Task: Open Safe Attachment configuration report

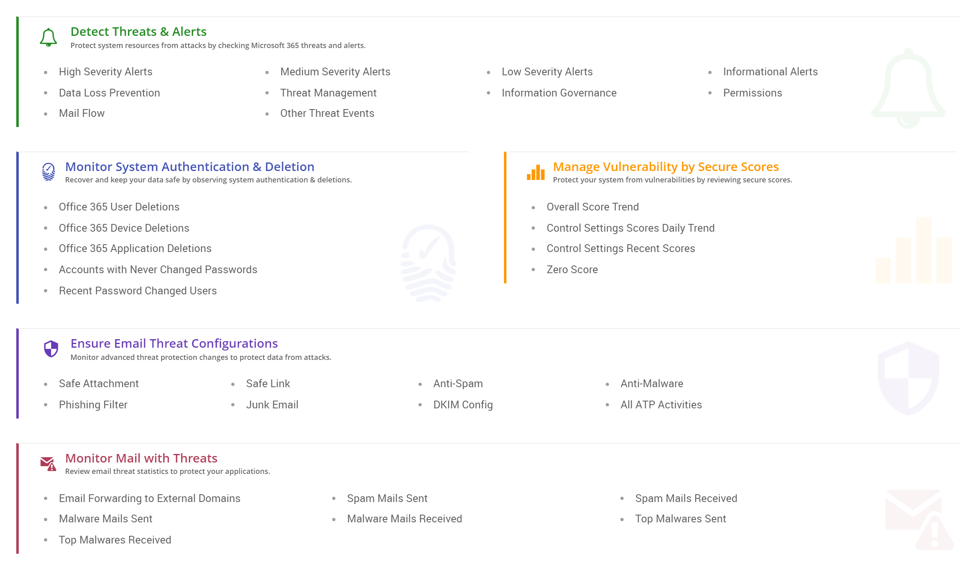Action: (99, 384)
